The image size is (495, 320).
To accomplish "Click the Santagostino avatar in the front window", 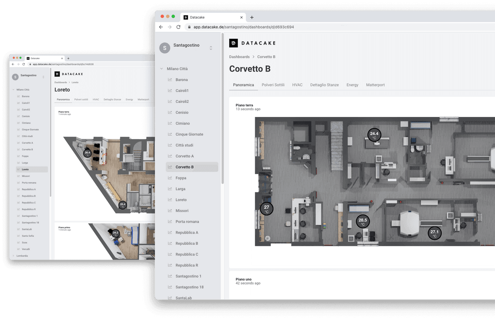I will tap(165, 48).
